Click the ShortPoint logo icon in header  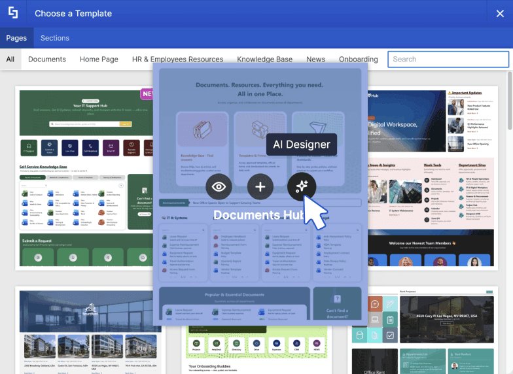(13, 13)
